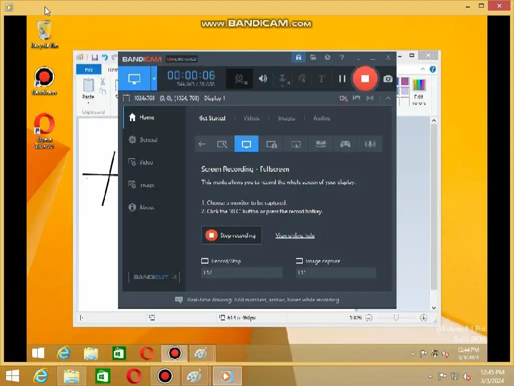
Task: Click the back arrow in mode row
Action: click(x=202, y=144)
